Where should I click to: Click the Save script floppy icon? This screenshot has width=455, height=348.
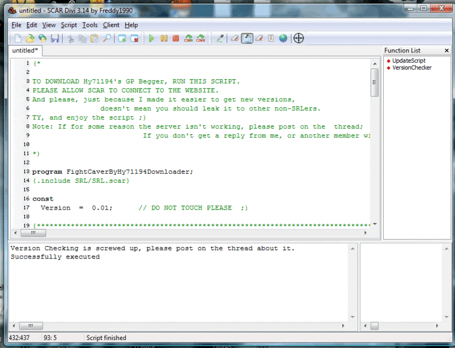coord(55,38)
